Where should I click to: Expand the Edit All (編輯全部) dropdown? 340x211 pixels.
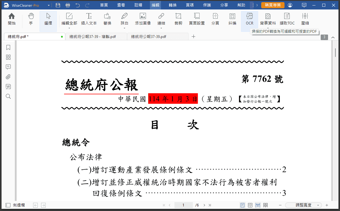69,28
